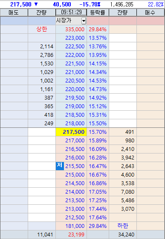Click the 등락률 column header

pos(98,12)
